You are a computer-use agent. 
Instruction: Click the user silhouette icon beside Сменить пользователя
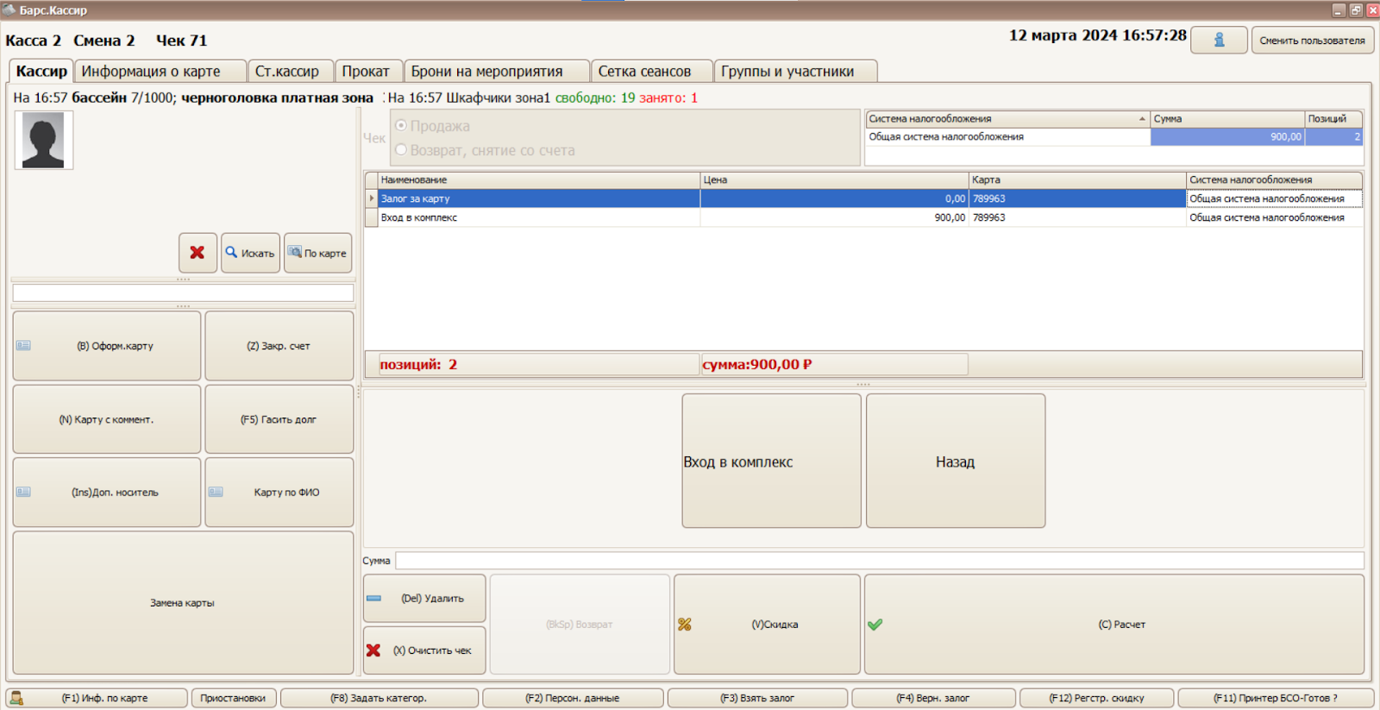[1219, 41]
